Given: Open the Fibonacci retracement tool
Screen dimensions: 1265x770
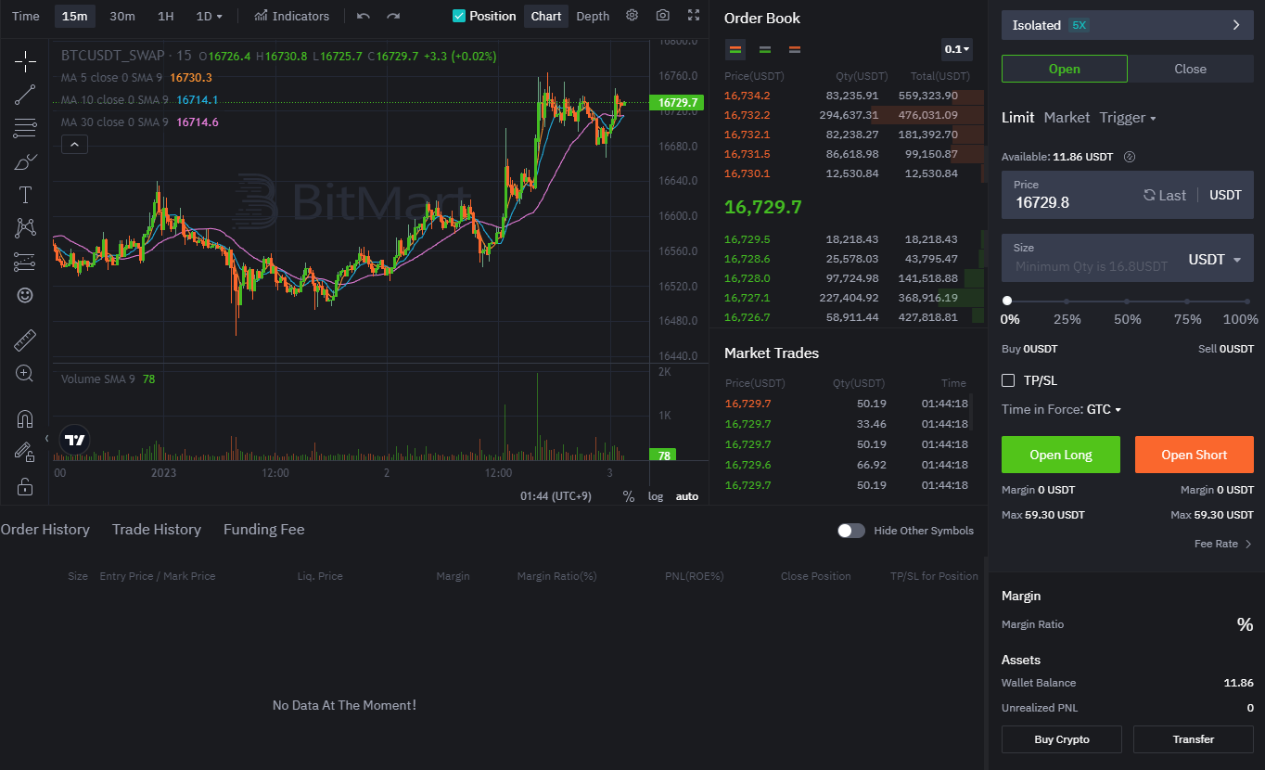Looking at the screenshot, I should [25, 128].
